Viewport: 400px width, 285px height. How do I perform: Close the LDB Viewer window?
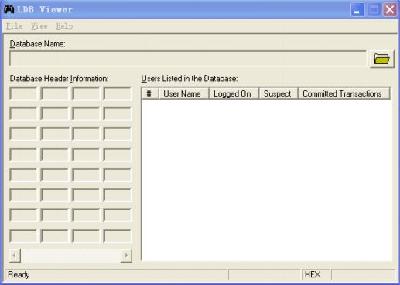390,10
